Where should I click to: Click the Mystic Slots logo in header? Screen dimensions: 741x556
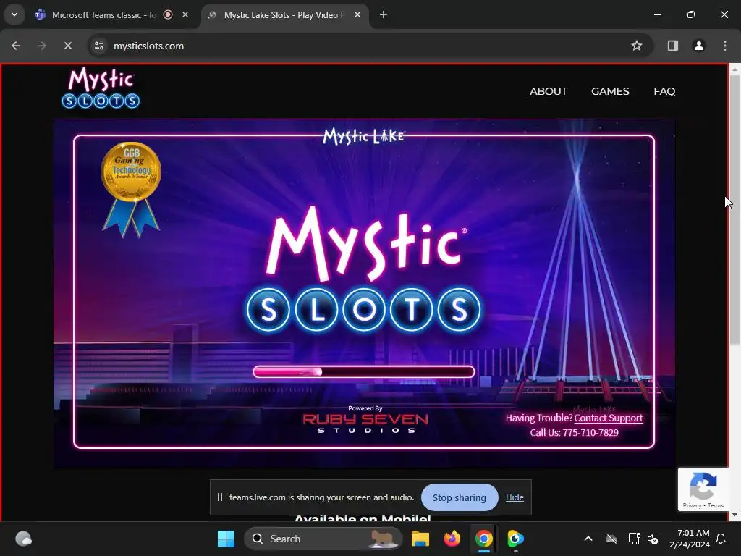click(x=101, y=88)
